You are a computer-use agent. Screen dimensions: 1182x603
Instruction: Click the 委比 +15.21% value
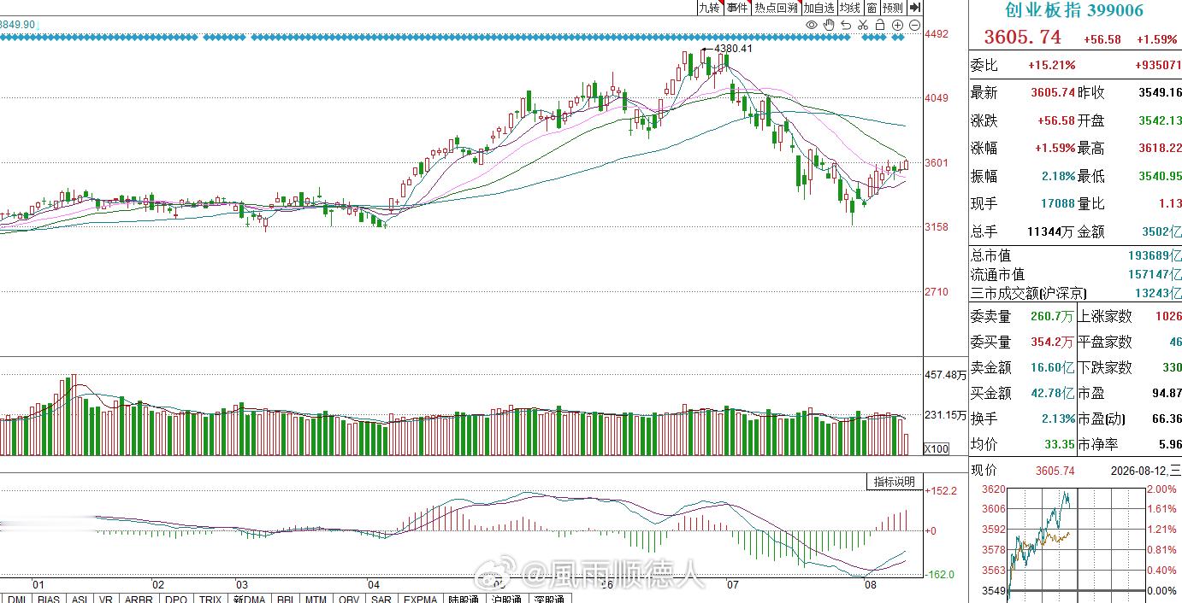(1052, 65)
